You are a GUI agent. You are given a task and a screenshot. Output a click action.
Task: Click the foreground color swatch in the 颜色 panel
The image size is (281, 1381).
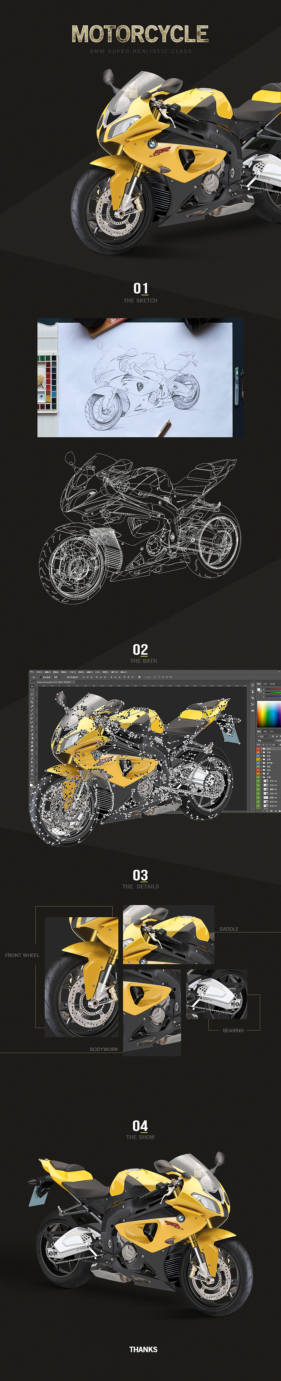[x=259, y=689]
